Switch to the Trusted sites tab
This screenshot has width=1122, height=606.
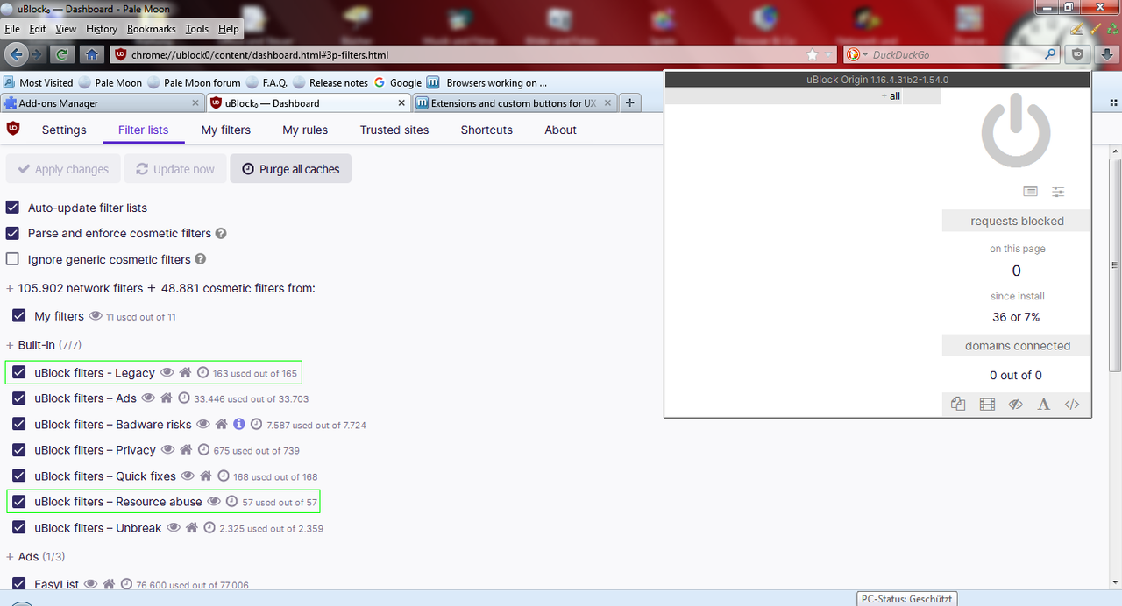point(394,130)
